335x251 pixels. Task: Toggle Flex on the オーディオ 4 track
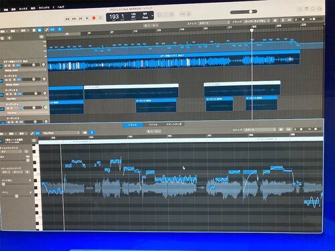pyautogui.click(x=19, y=94)
